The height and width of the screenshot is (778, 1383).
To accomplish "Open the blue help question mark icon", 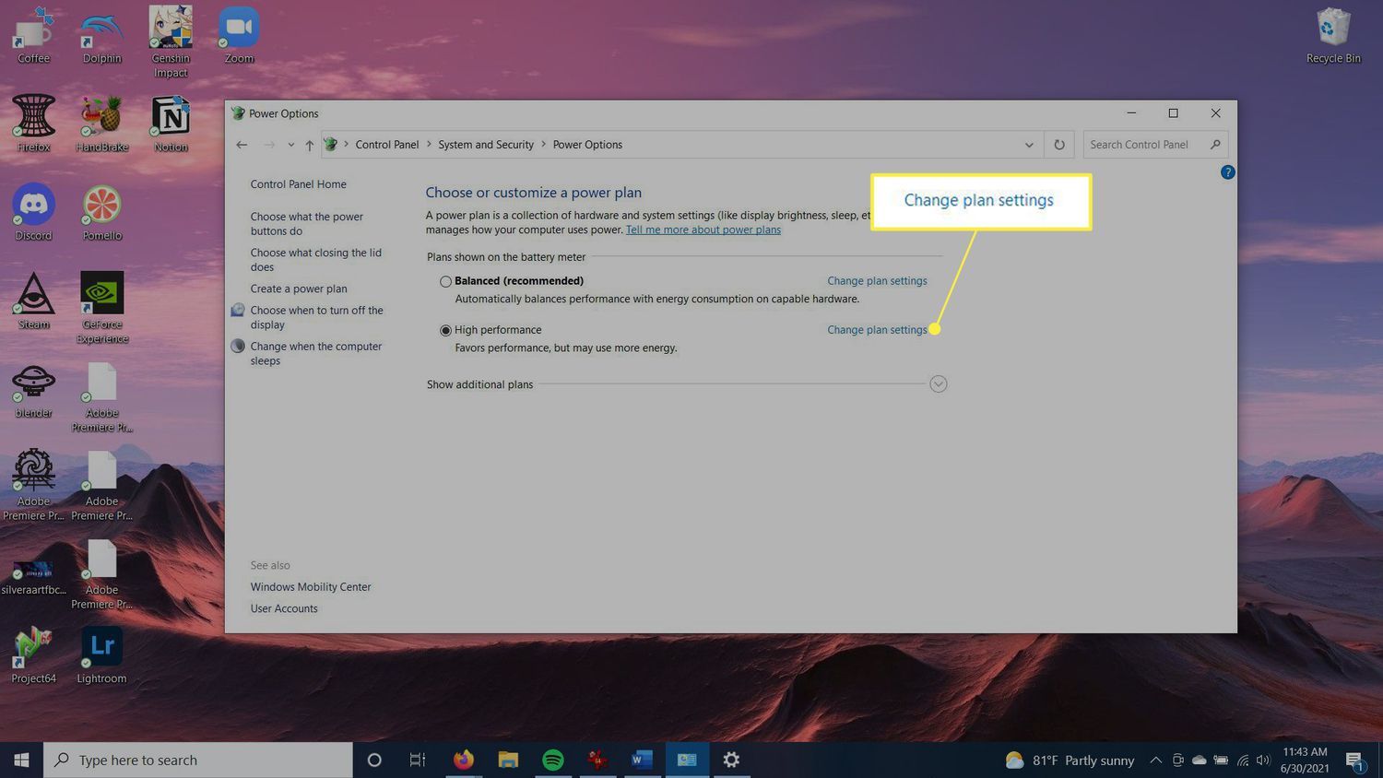I will tap(1227, 172).
